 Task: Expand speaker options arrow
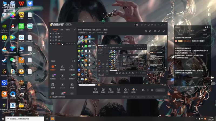tap(137, 90)
